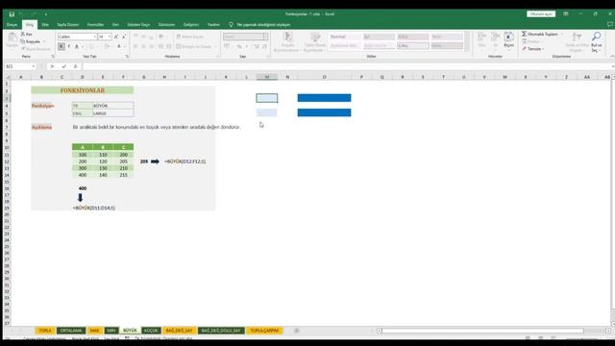Toggle Italic formatting in font group

pos(68,47)
